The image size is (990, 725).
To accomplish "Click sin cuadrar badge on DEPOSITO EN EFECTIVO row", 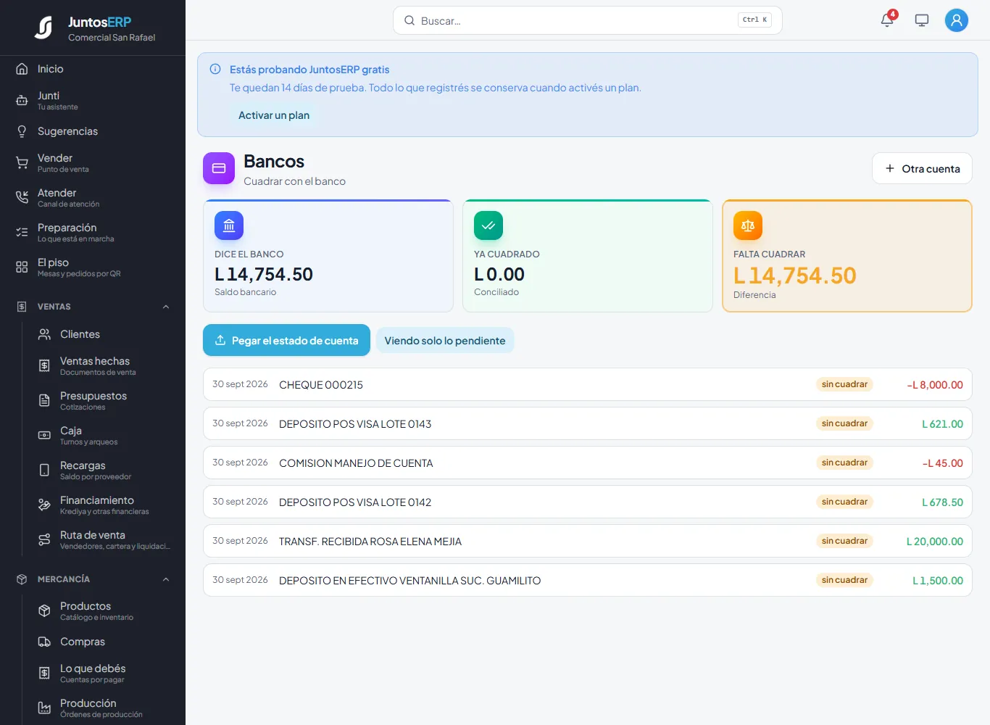I will (844, 580).
